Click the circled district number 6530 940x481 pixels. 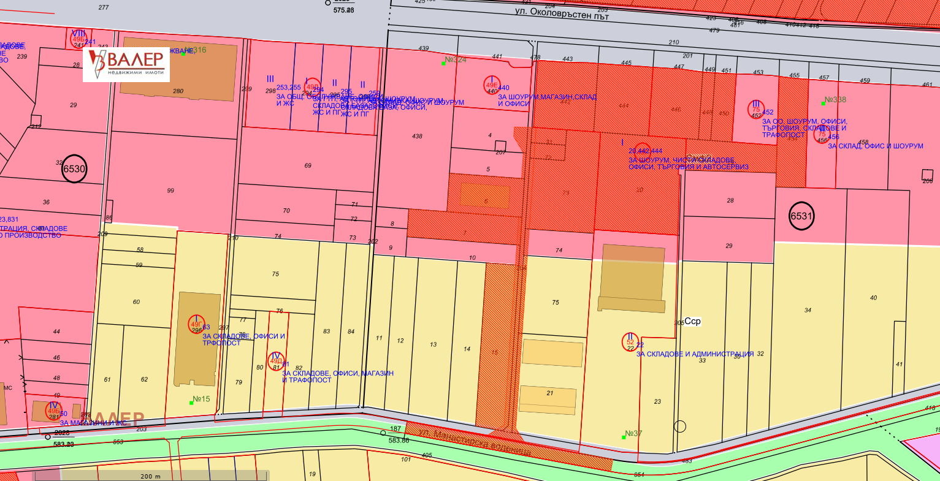[x=74, y=170]
